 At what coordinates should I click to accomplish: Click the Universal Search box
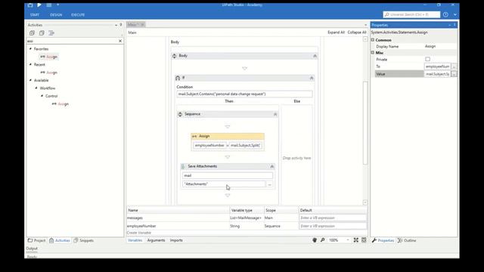[x=411, y=14]
